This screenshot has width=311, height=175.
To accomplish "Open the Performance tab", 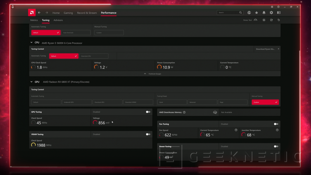I will point(108,13).
